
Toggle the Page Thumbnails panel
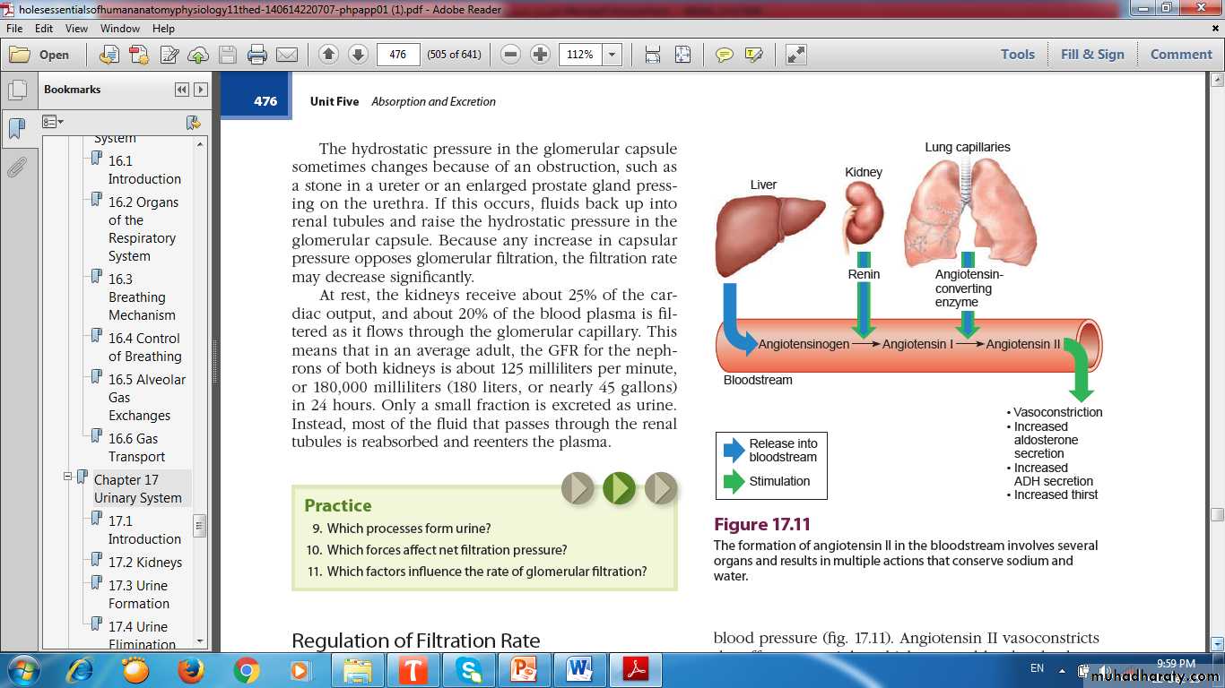click(17, 90)
